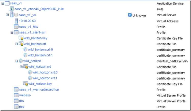
Task: Collapse the wild_horizon.crt node under the wild_horizon certkeychain
Action: point(21,67)
